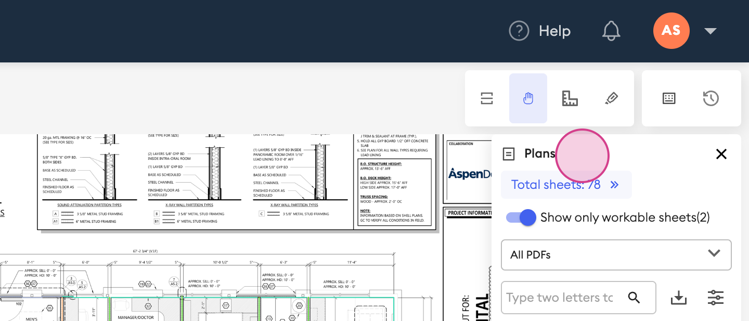Image resolution: width=749 pixels, height=321 pixels.
Task: Click the Plans panel document icon
Action: [x=509, y=154]
